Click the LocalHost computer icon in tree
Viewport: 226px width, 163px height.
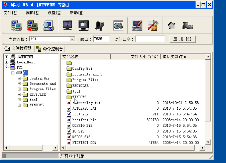click(x=13, y=62)
